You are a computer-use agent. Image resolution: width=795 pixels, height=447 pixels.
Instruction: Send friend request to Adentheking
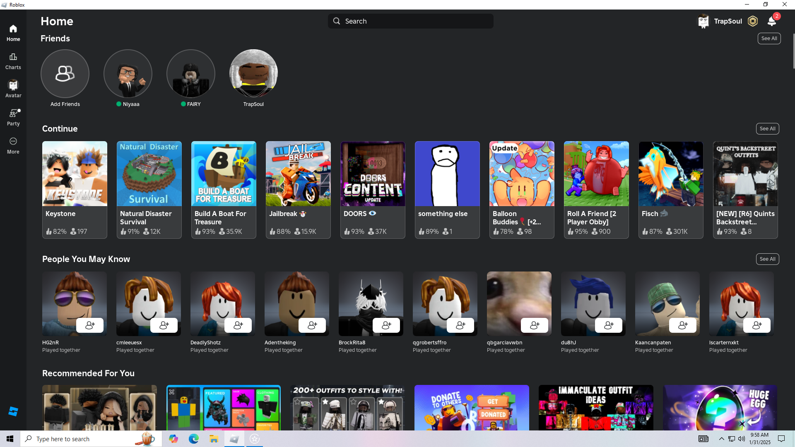click(312, 325)
